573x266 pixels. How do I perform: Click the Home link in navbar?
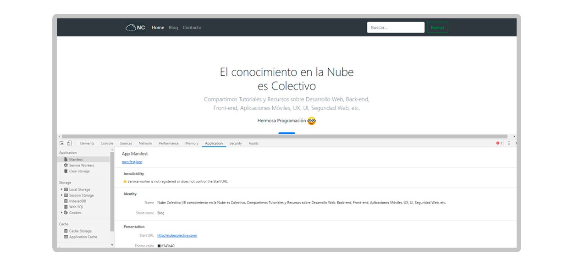158,28
